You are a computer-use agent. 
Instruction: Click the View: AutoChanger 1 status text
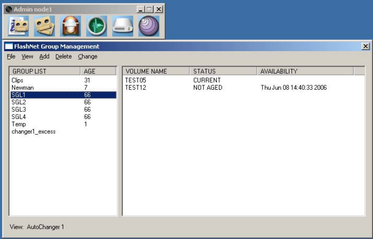click(37, 227)
